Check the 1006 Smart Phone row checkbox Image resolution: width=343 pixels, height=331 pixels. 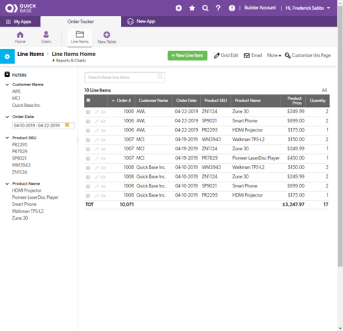[88, 121]
